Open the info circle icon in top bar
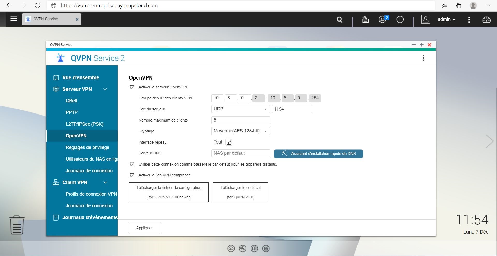The width and height of the screenshot is (497, 256). pos(400,19)
